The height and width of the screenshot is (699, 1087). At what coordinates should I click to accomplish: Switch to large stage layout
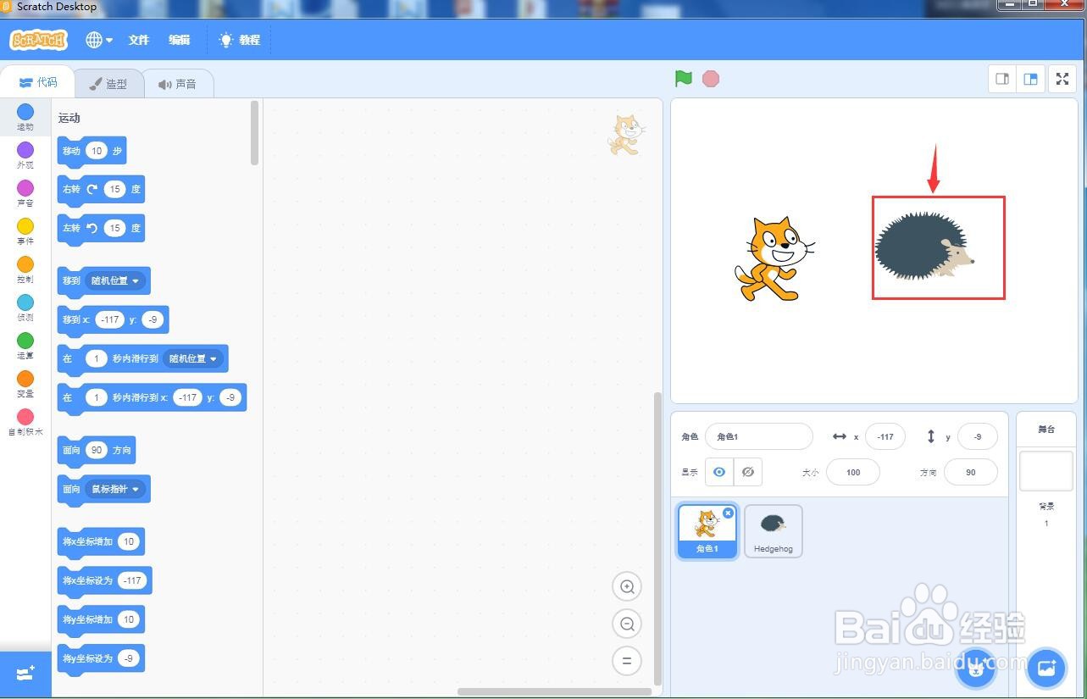pos(1030,79)
